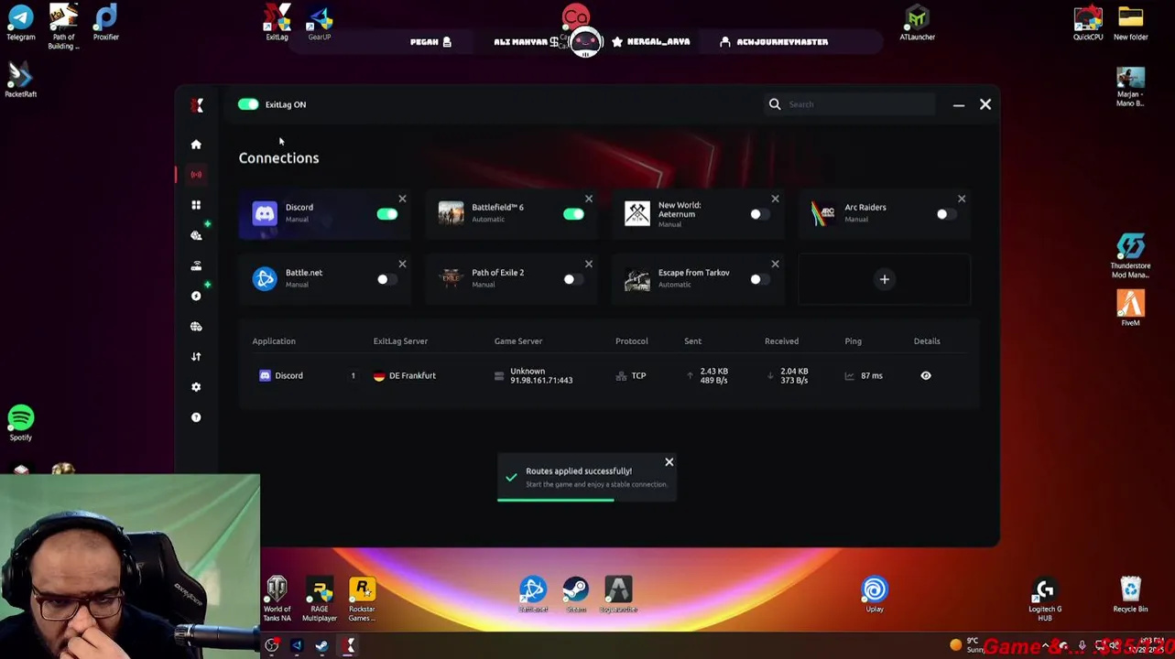The height and width of the screenshot is (659, 1175).
Task: Click the ExitLag icon in Windows taskbar
Action: point(349,646)
